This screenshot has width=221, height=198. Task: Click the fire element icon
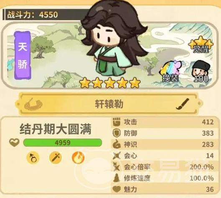tap(78, 158)
